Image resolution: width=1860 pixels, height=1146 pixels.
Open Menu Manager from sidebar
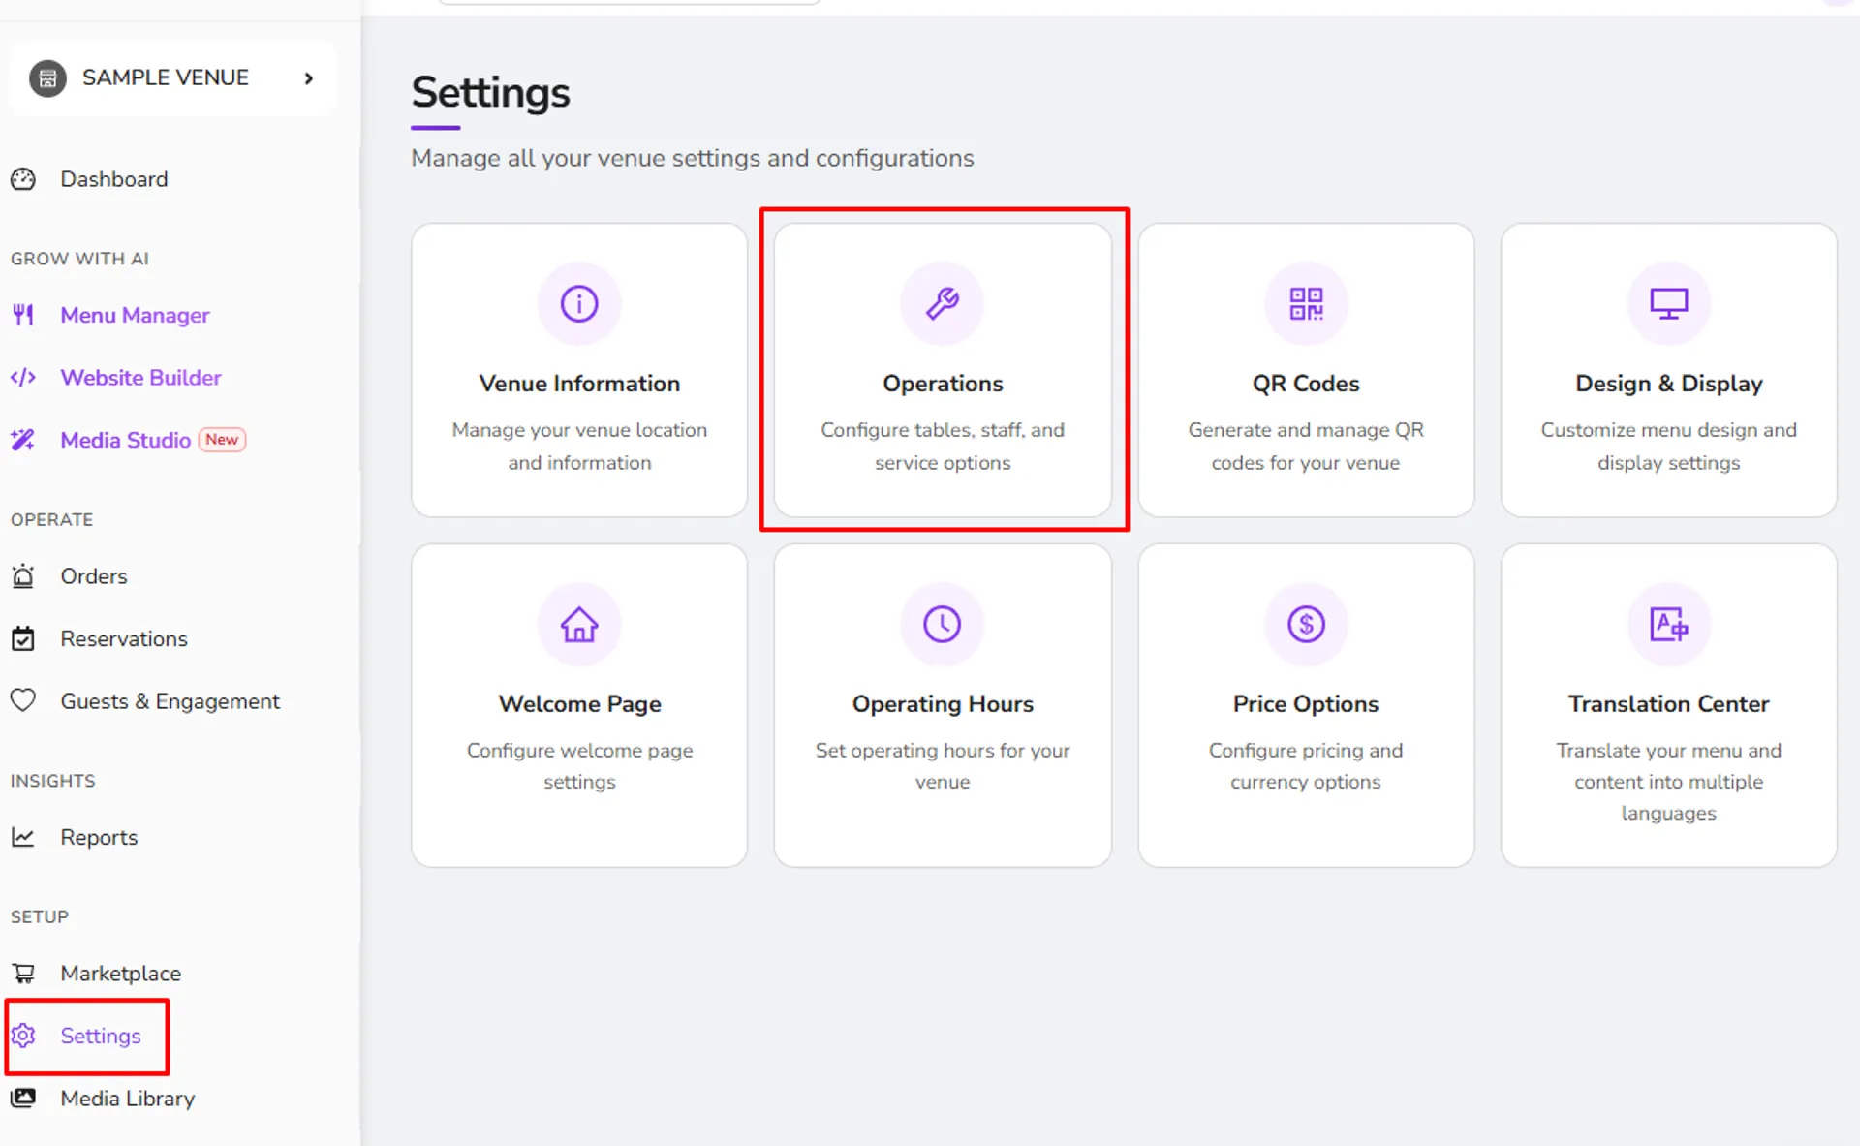tap(135, 315)
